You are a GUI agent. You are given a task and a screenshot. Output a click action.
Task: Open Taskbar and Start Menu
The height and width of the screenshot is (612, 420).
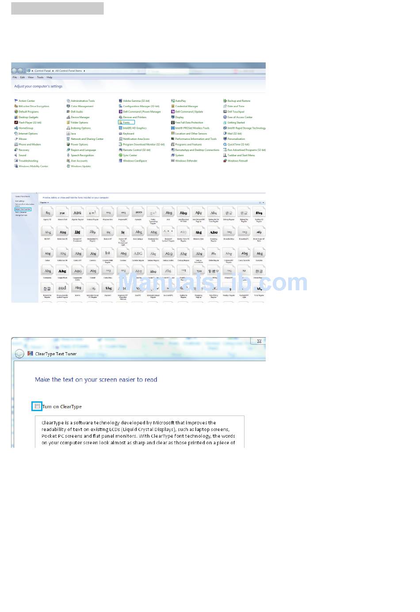point(239,155)
